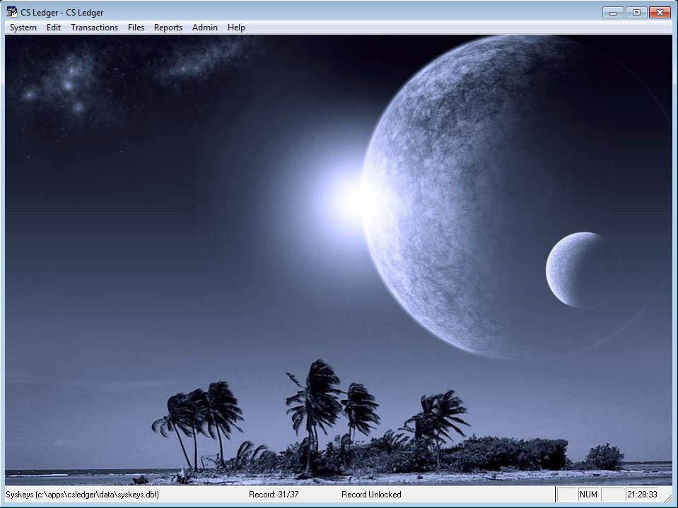Click the CS Ledger title bar app icon

[12, 12]
